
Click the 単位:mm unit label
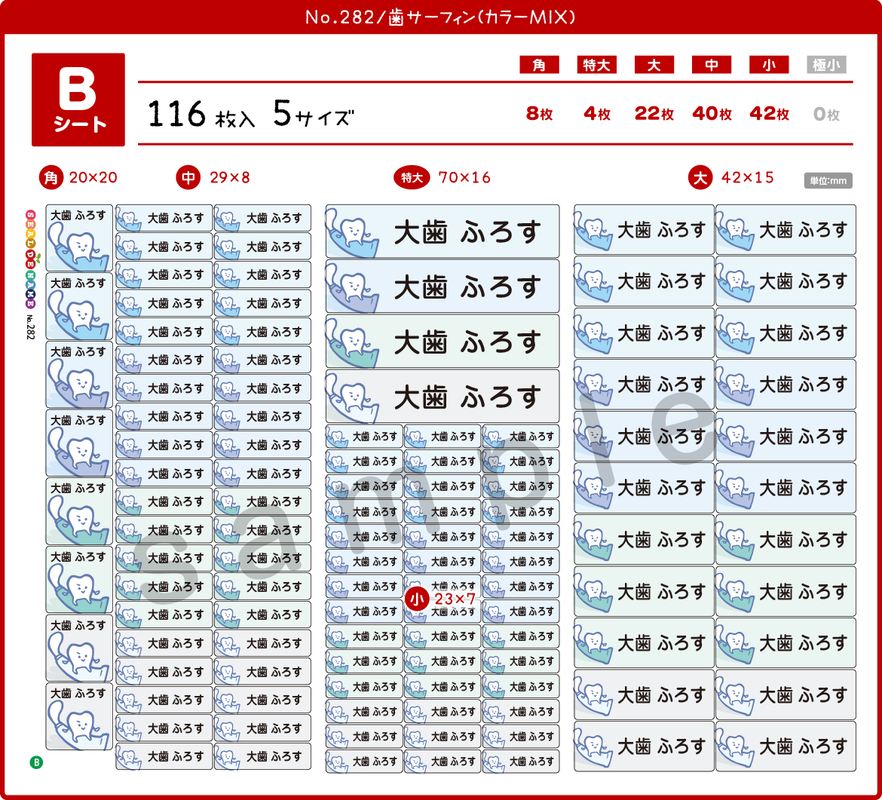[x=828, y=181]
